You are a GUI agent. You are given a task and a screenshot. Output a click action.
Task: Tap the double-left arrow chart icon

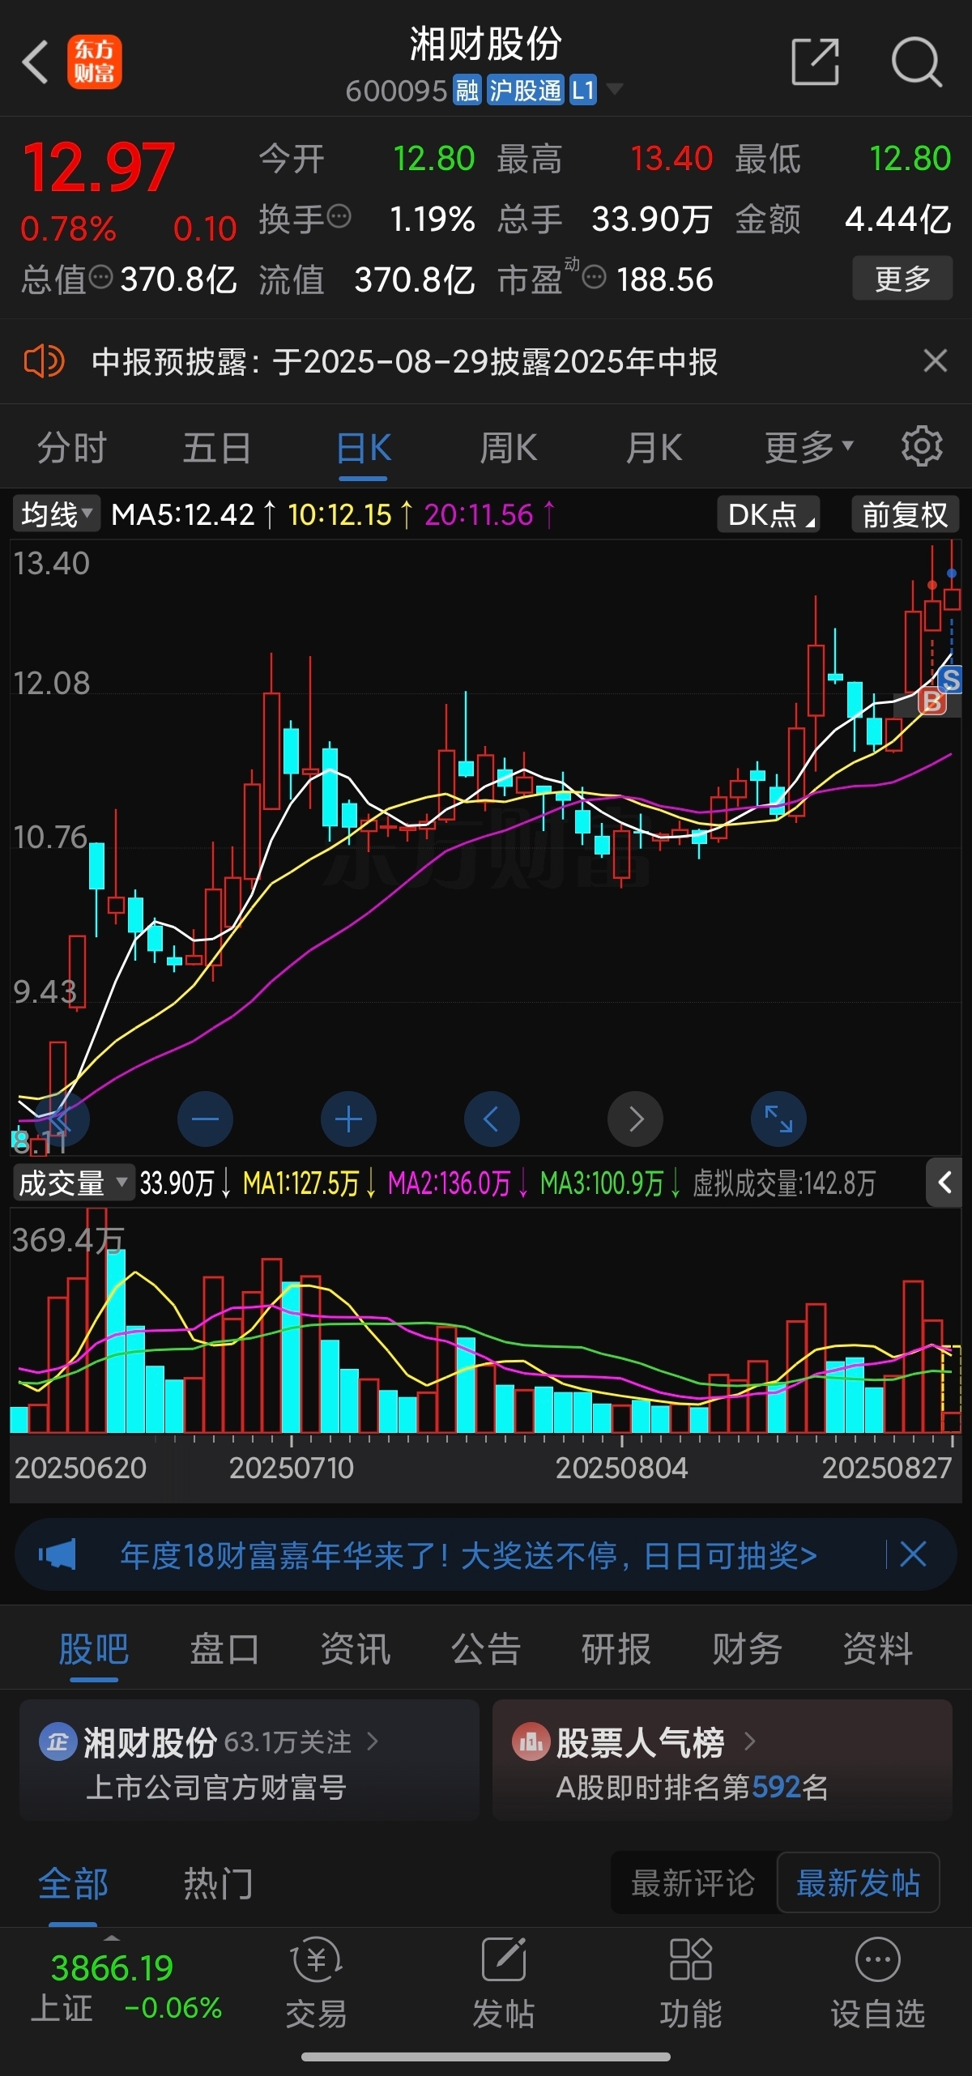(62, 1119)
